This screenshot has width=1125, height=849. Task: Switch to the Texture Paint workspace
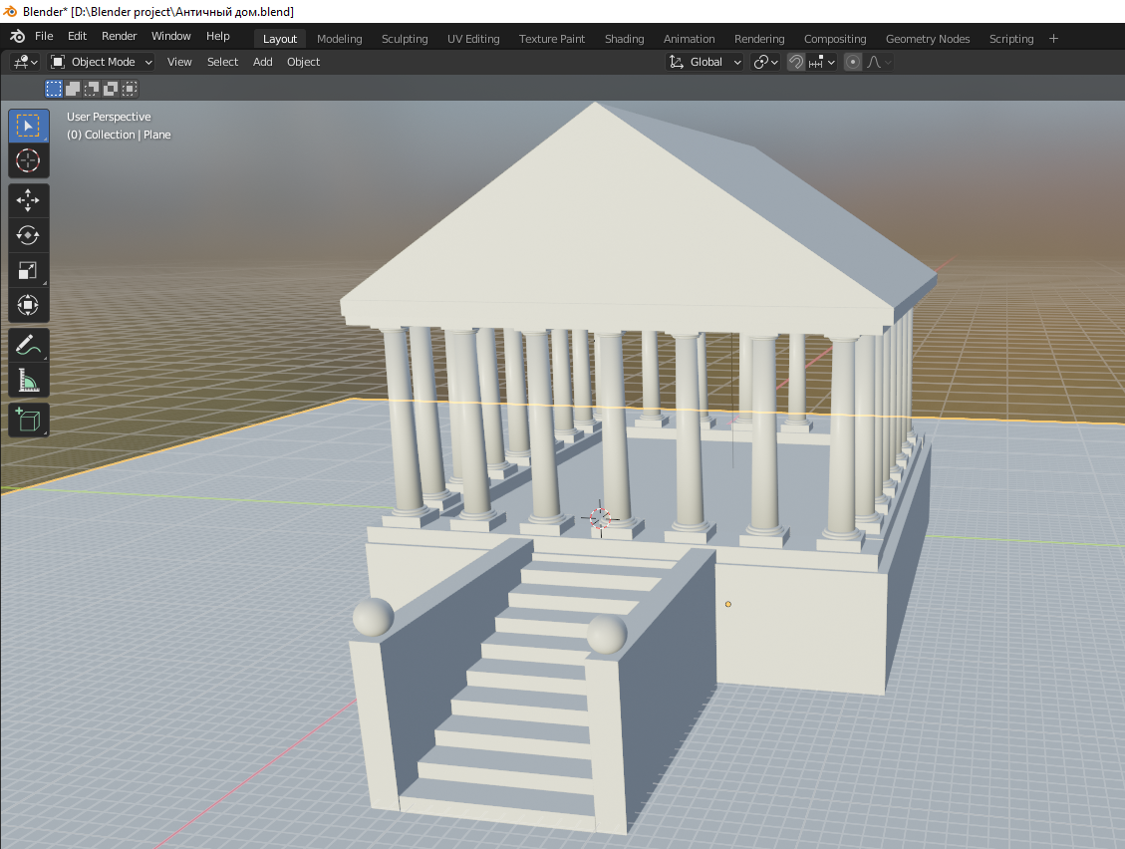pyautogui.click(x=552, y=39)
